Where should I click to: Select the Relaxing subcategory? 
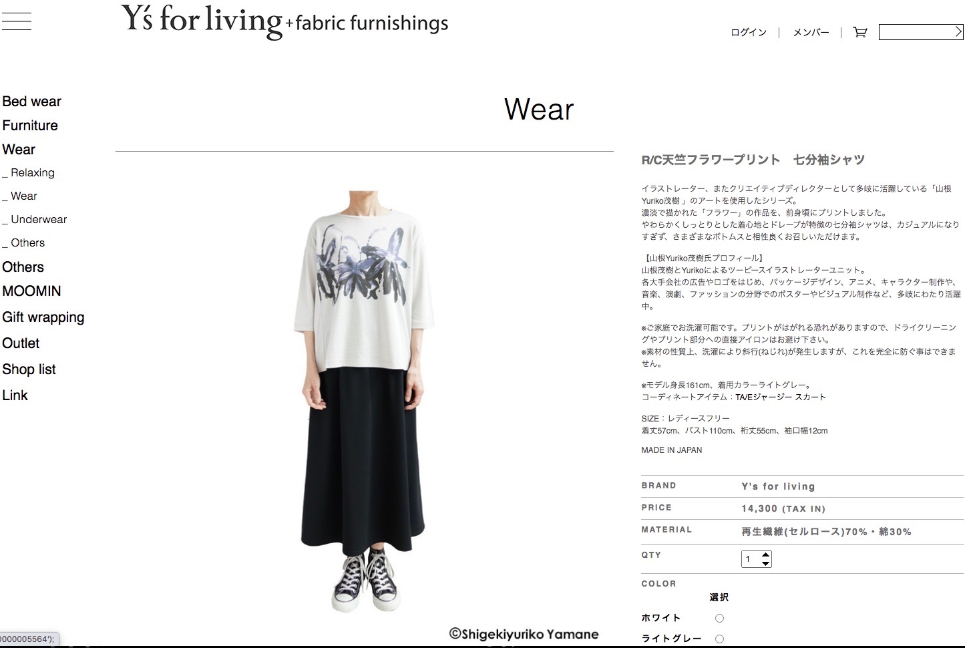(29, 172)
